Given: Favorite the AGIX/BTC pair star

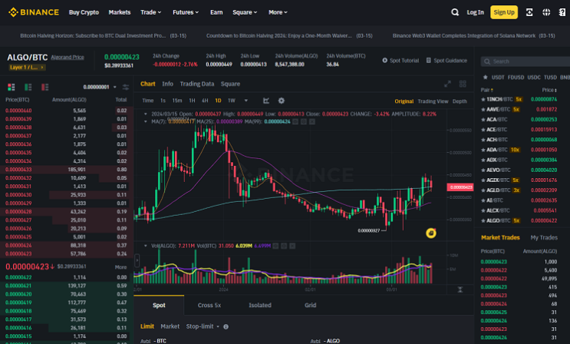Looking at the screenshot, I should (x=483, y=180).
